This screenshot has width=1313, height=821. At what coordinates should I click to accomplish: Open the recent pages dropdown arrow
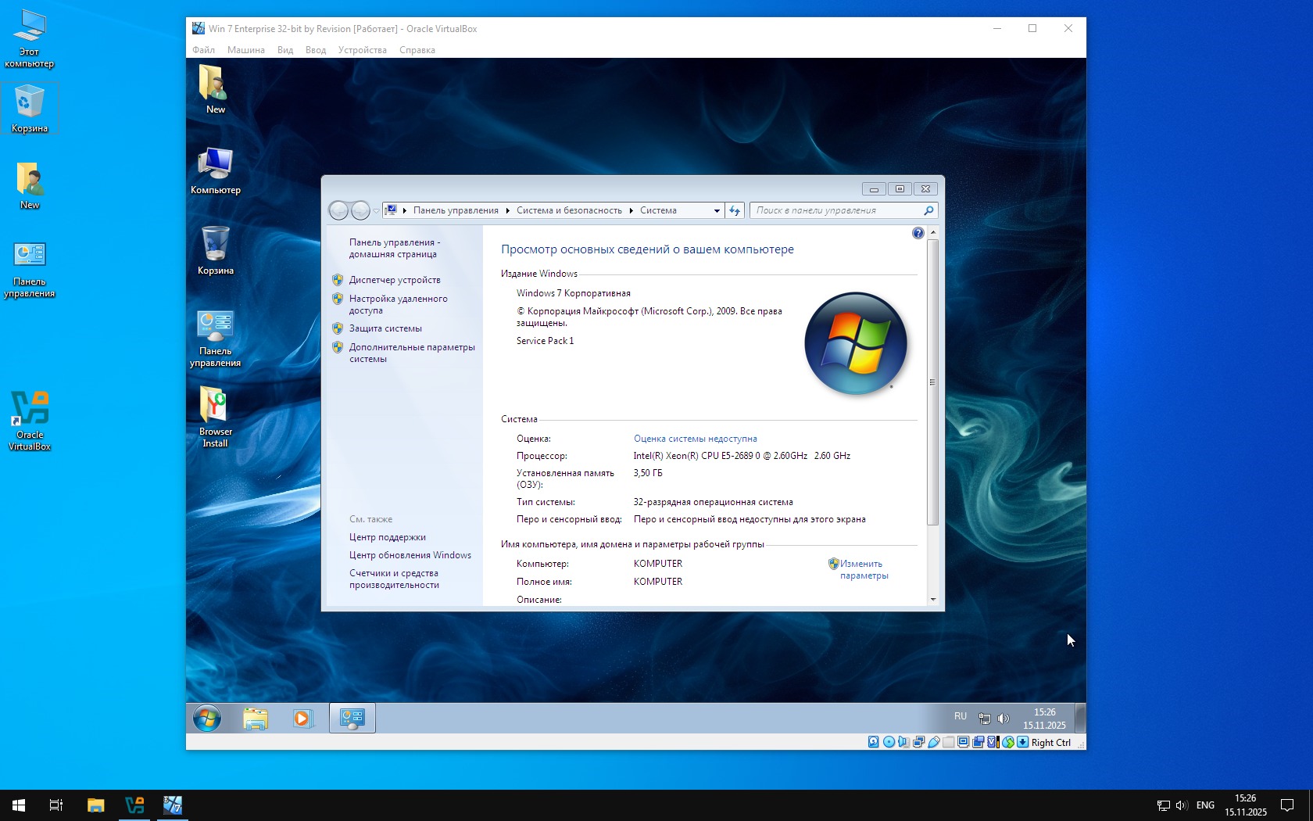(x=377, y=210)
